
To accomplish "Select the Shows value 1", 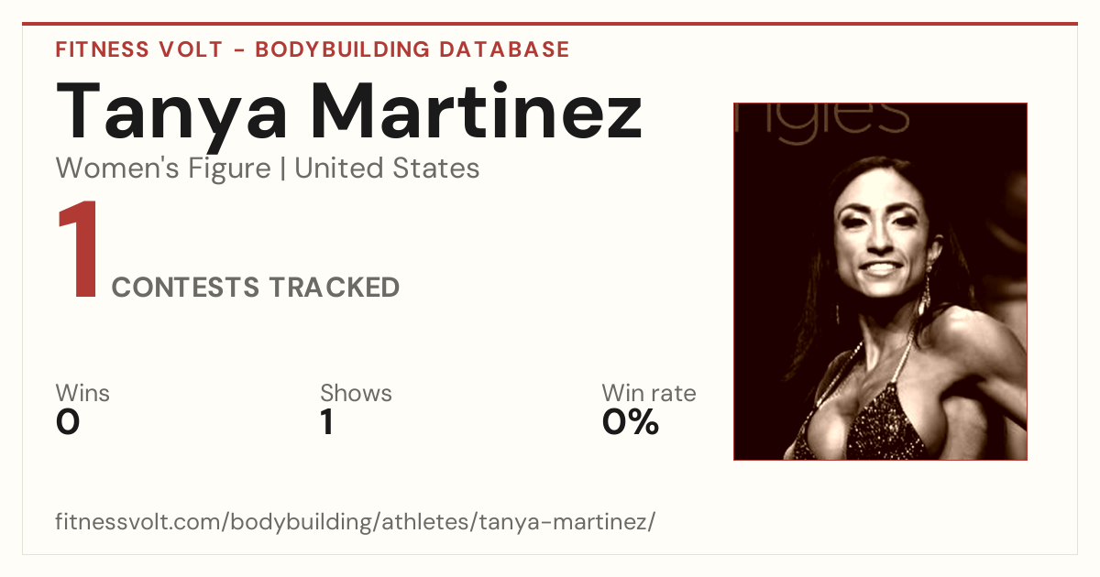I will click(326, 422).
